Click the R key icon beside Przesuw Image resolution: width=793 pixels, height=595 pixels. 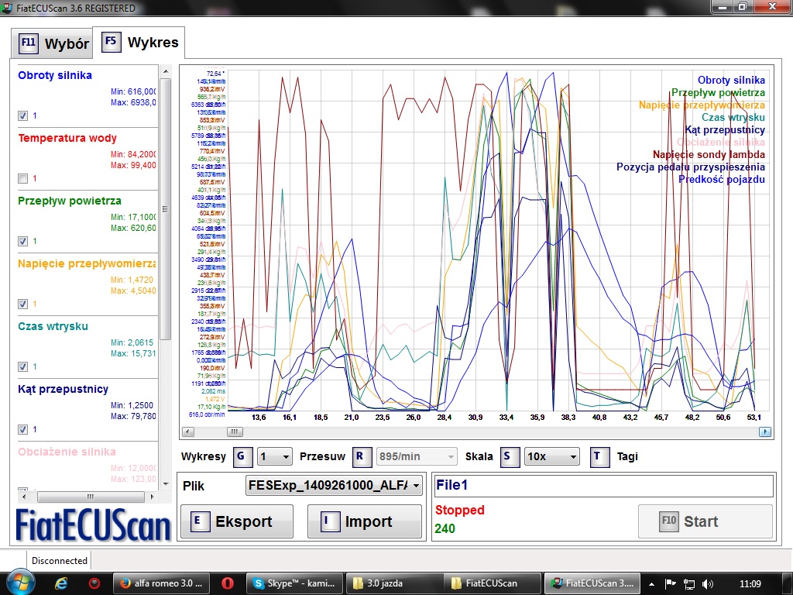tap(362, 456)
